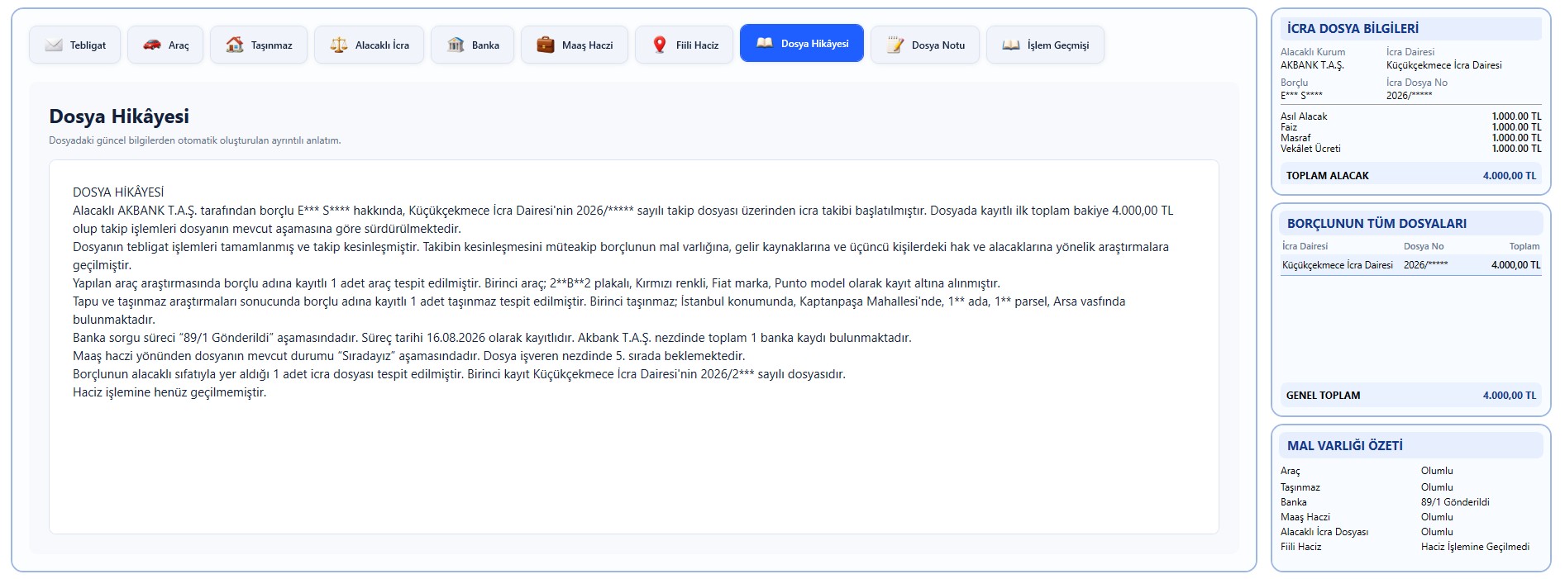1565x579 pixels.
Task: Click the Araç row in Mal Varlığı Özeti
Action: click(1410, 471)
